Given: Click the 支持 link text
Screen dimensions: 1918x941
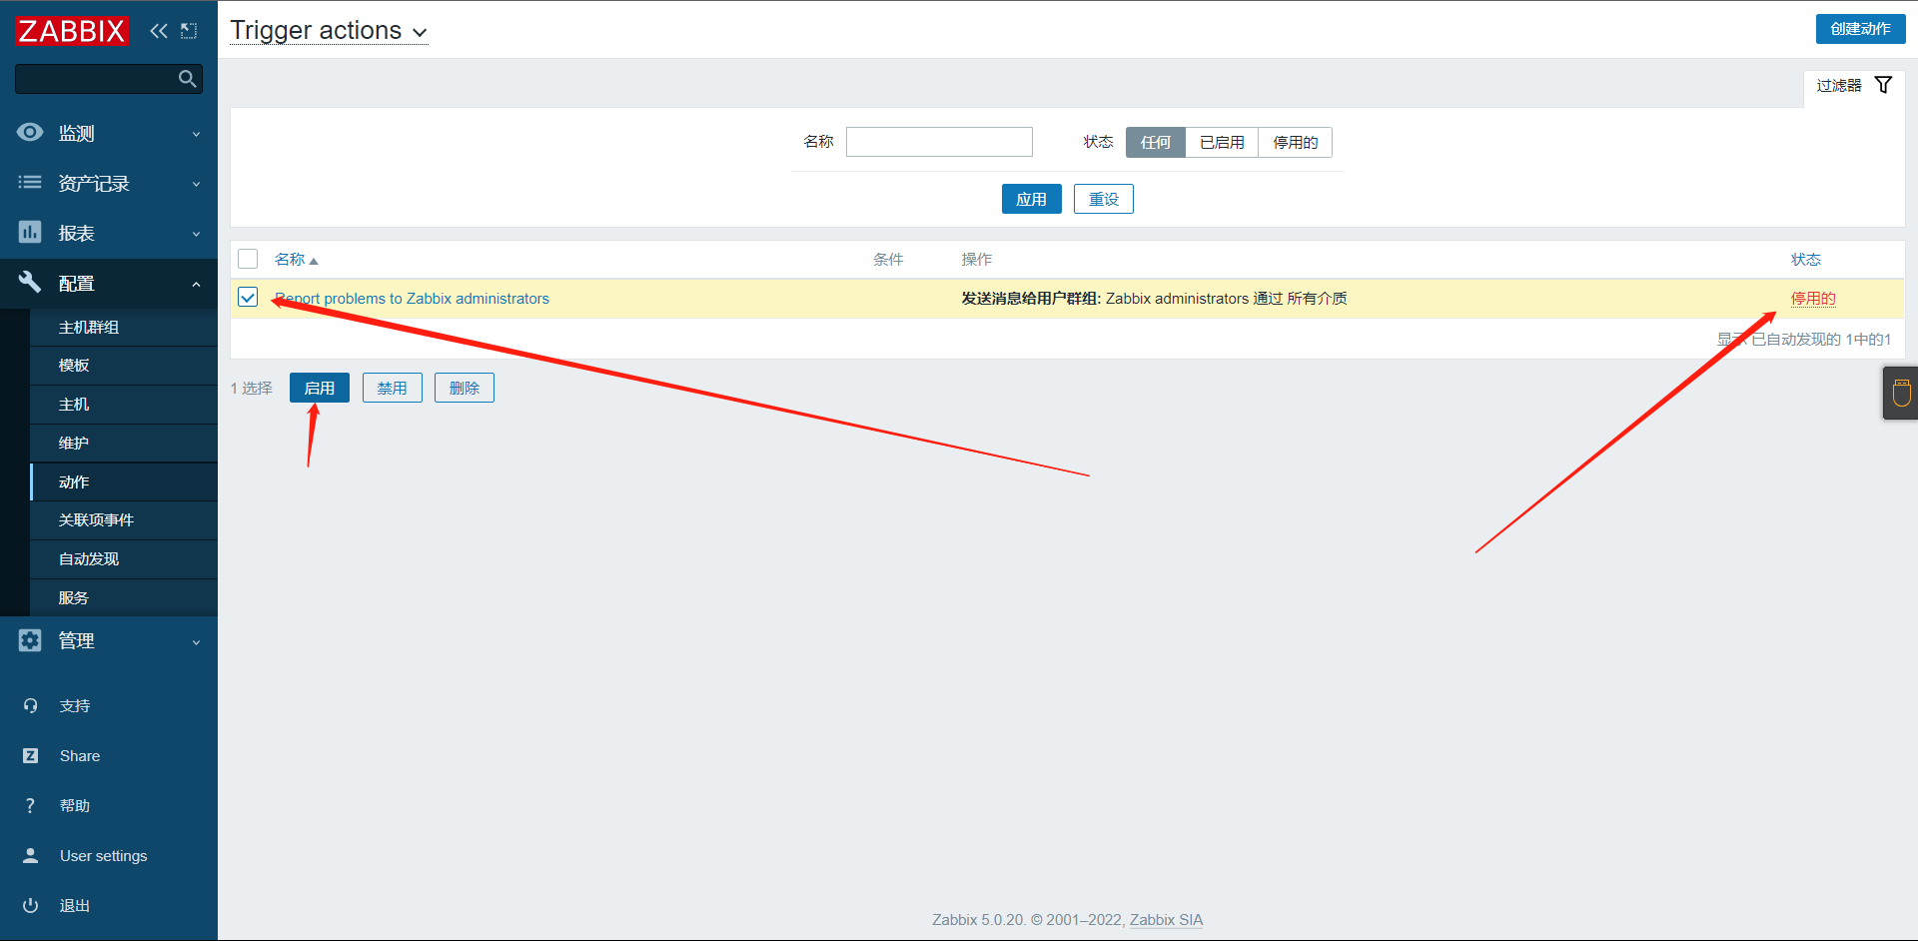Looking at the screenshot, I should click(x=75, y=706).
